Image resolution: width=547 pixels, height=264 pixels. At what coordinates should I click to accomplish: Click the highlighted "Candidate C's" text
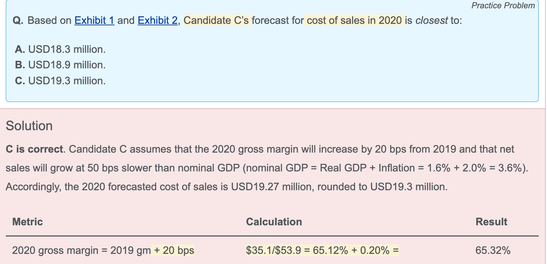[217, 21]
